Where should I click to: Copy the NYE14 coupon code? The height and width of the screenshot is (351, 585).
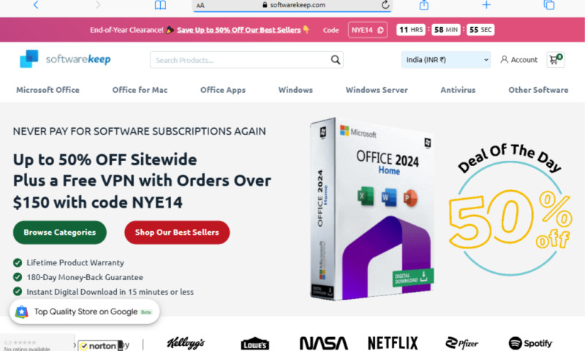click(368, 30)
